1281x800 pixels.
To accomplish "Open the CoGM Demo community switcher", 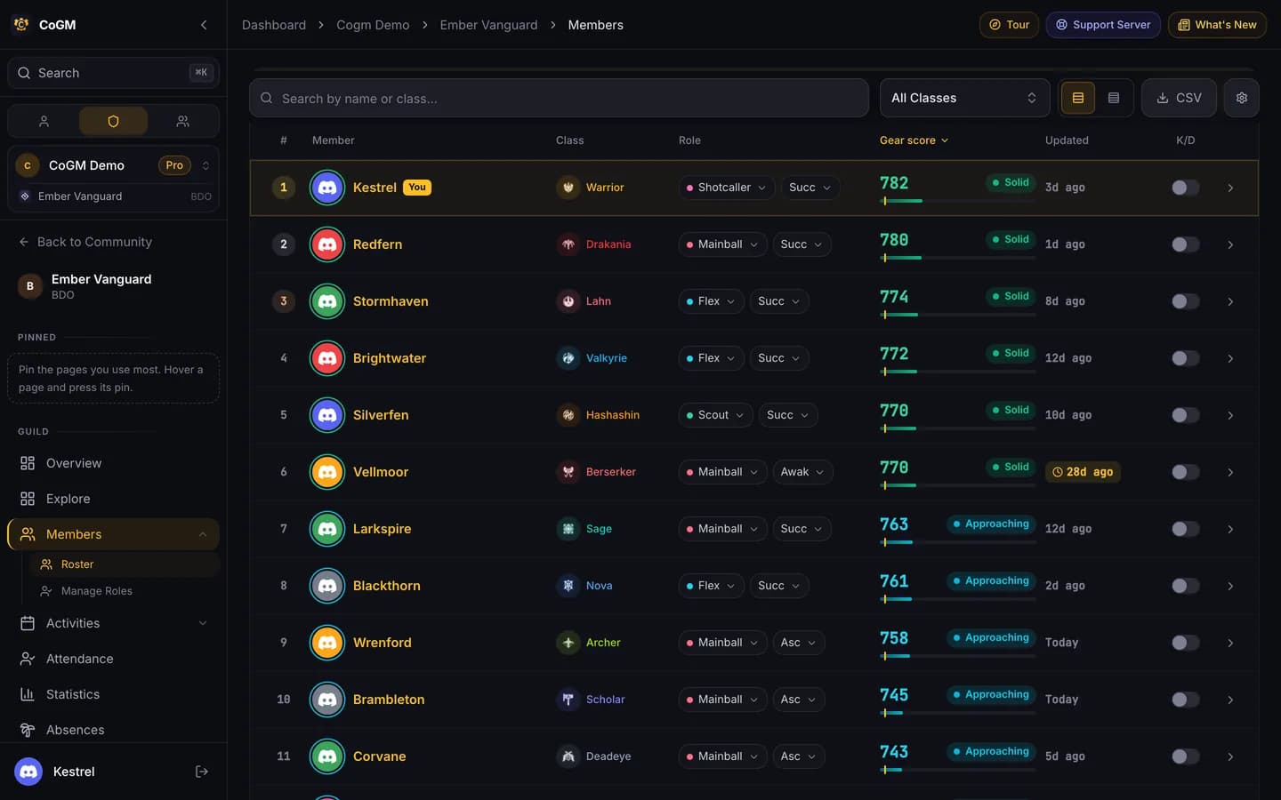I will 113,165.
